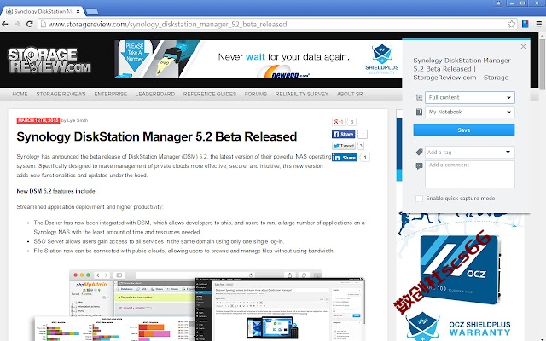Click the DSM screenshots image in article

coord(200,305)
